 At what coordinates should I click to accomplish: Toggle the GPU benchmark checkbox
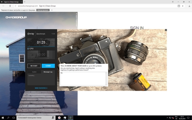(28, 61)
